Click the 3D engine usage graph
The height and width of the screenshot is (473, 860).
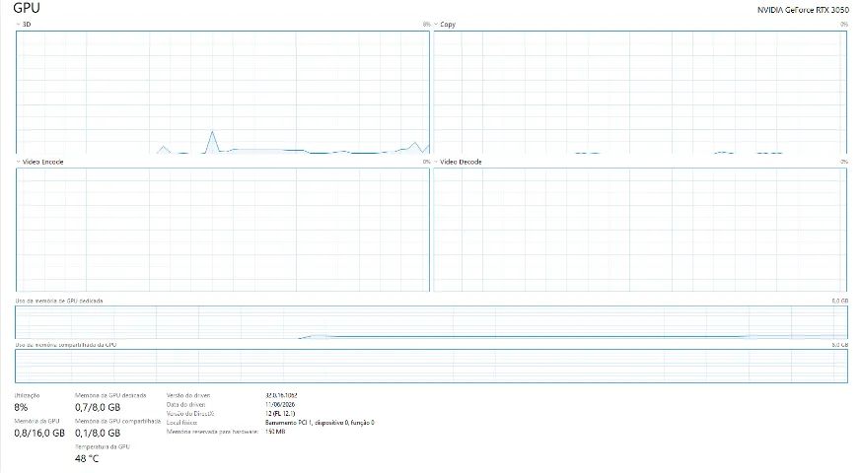click(223, 92)
